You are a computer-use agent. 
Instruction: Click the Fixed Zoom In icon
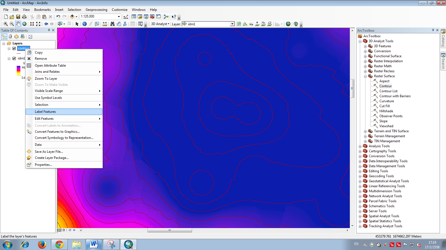pyautogui.click(x=32, y=24)
